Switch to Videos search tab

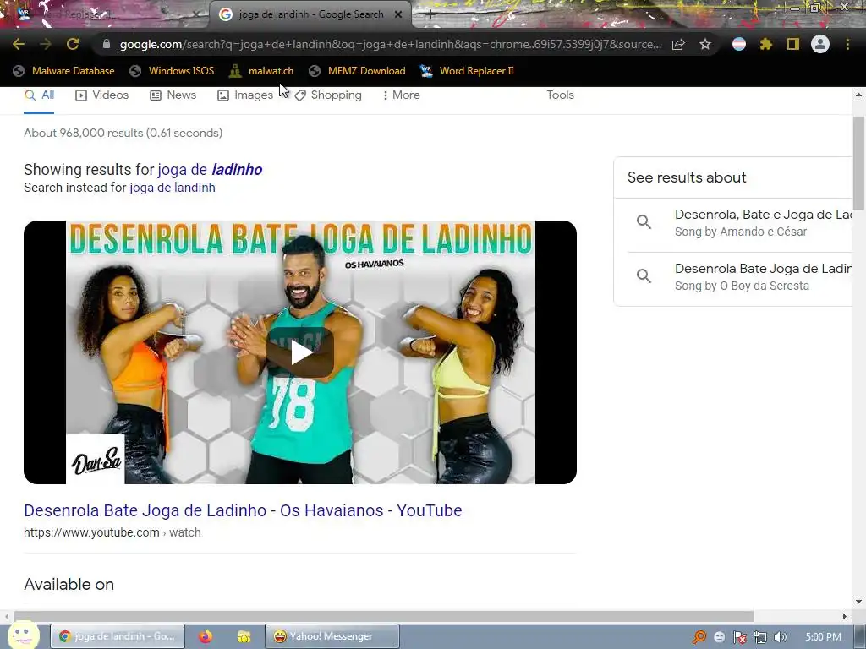coord(101,95)
